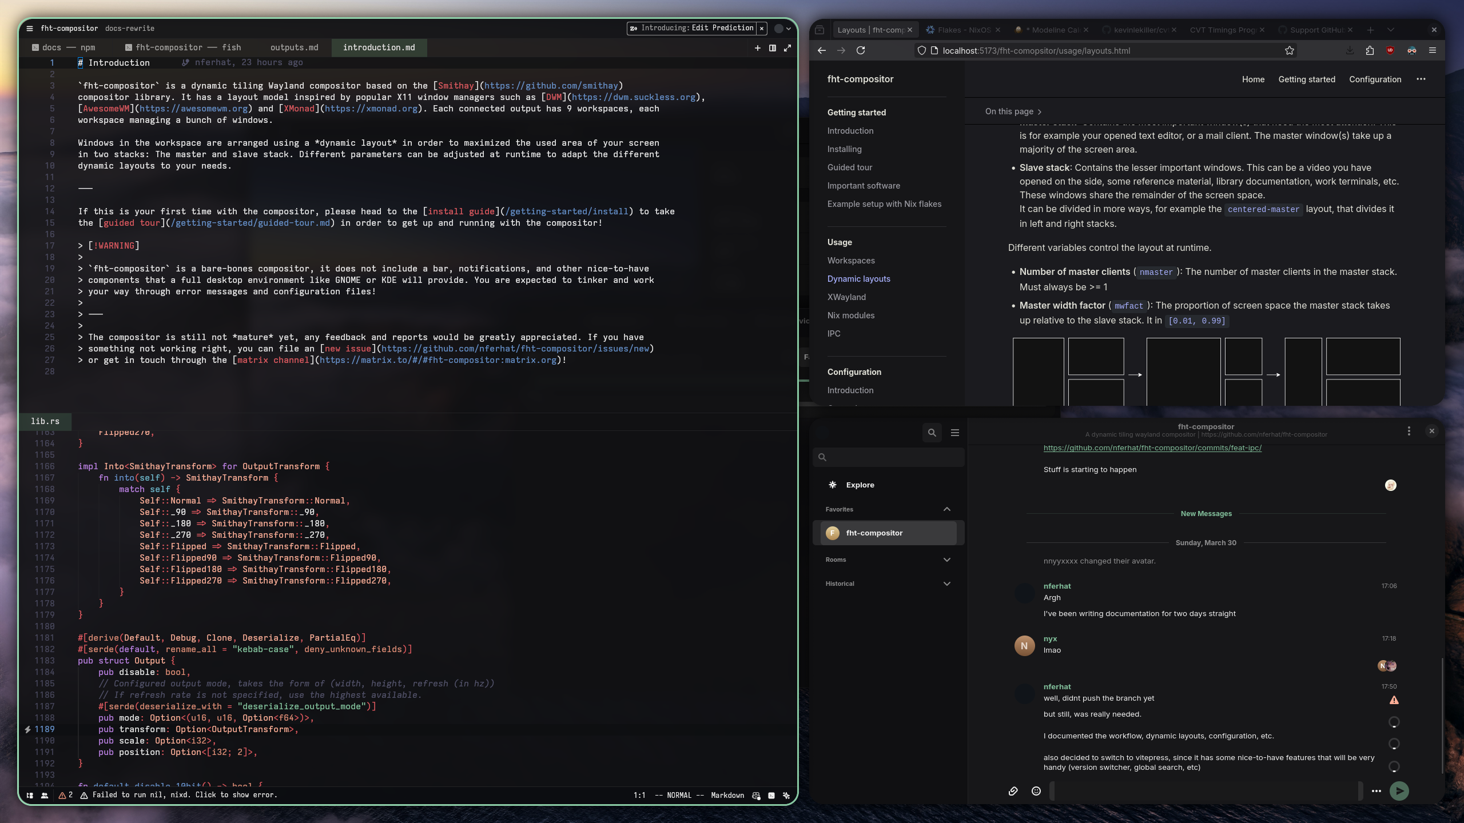Select the introduction.md tab
The height and width of the screenshot is (823, 1464).
[x=379, y=47]
